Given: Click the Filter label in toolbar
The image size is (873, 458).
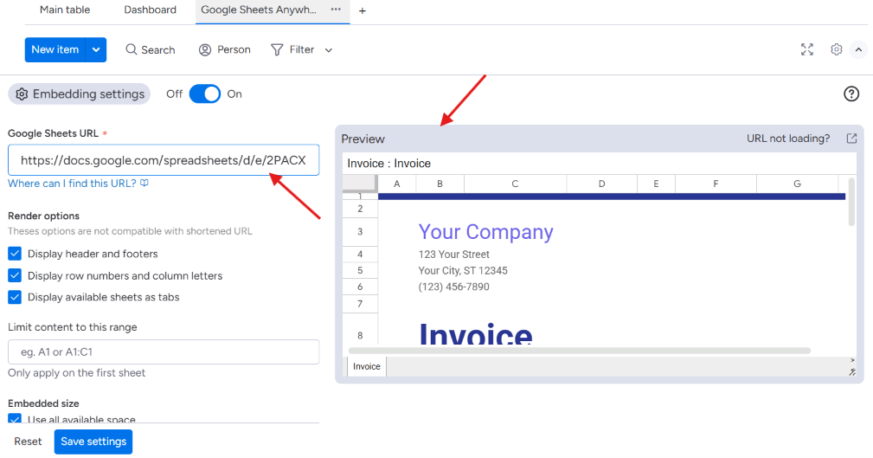Looking at the screenshot, I should (302, 49).
